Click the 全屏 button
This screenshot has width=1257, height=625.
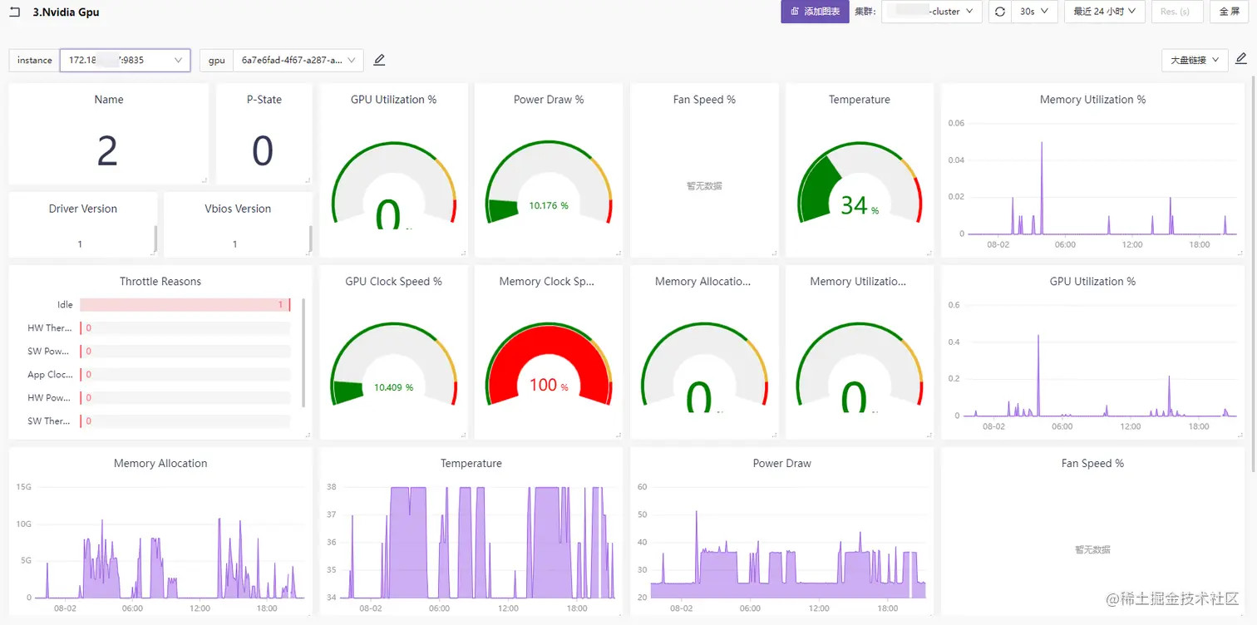1229,12
